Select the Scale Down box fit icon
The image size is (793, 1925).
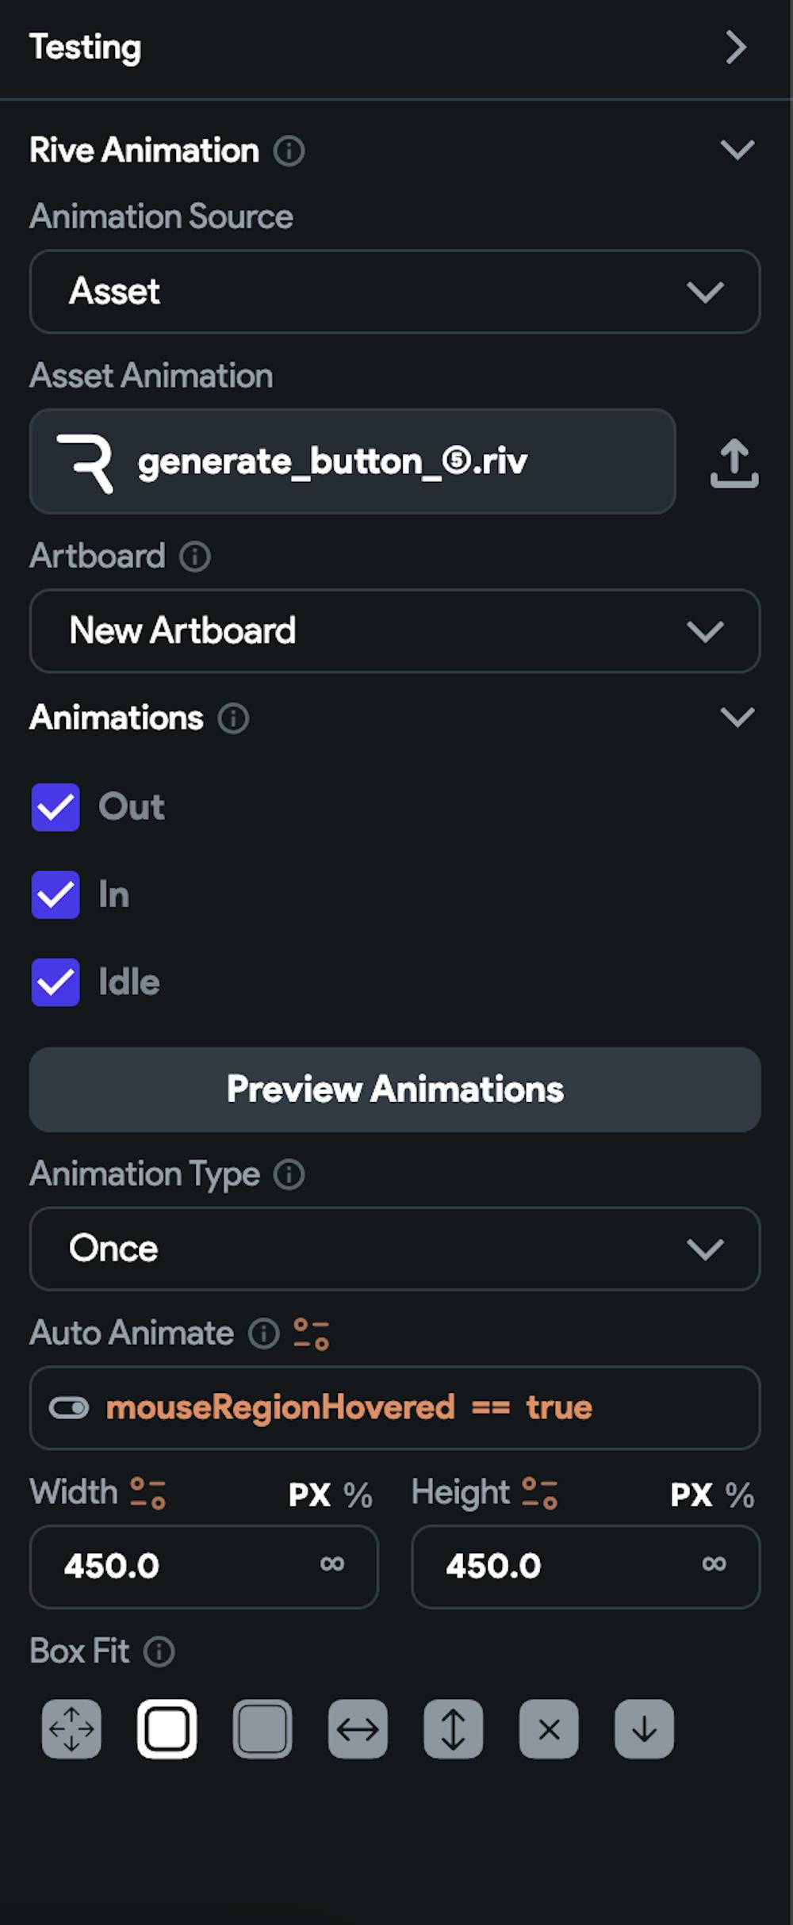point(644,1729)
